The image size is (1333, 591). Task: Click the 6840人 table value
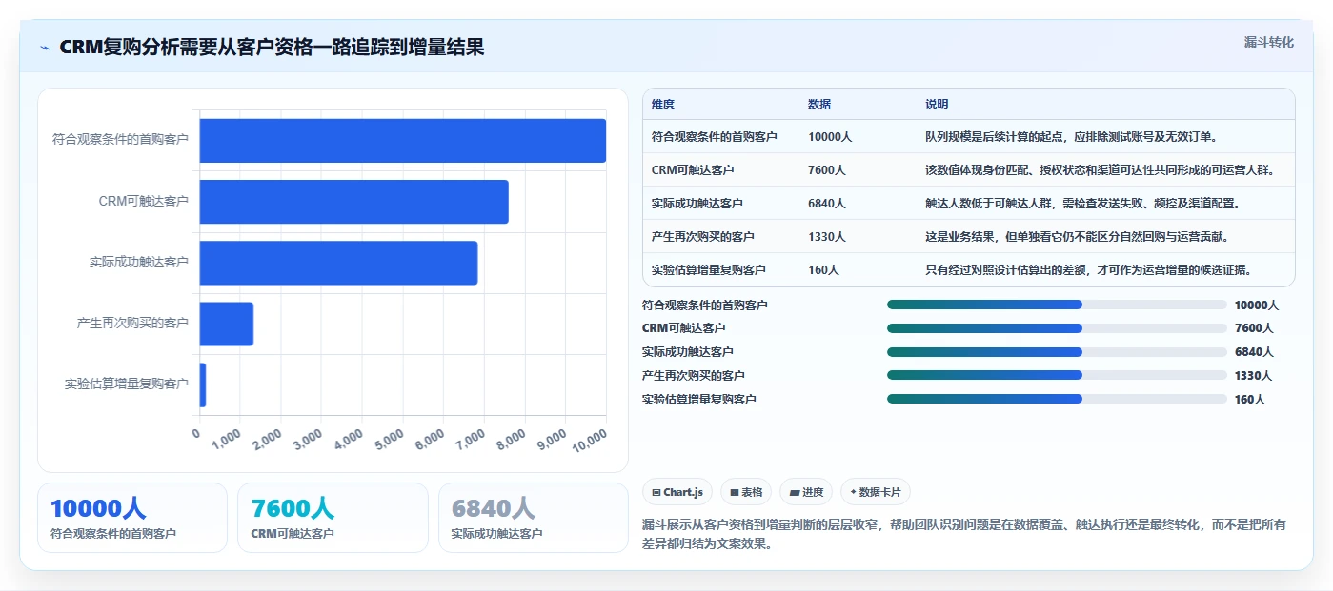point(827,204)
